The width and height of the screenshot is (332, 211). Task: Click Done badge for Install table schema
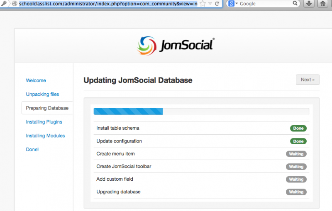(298, 129)
